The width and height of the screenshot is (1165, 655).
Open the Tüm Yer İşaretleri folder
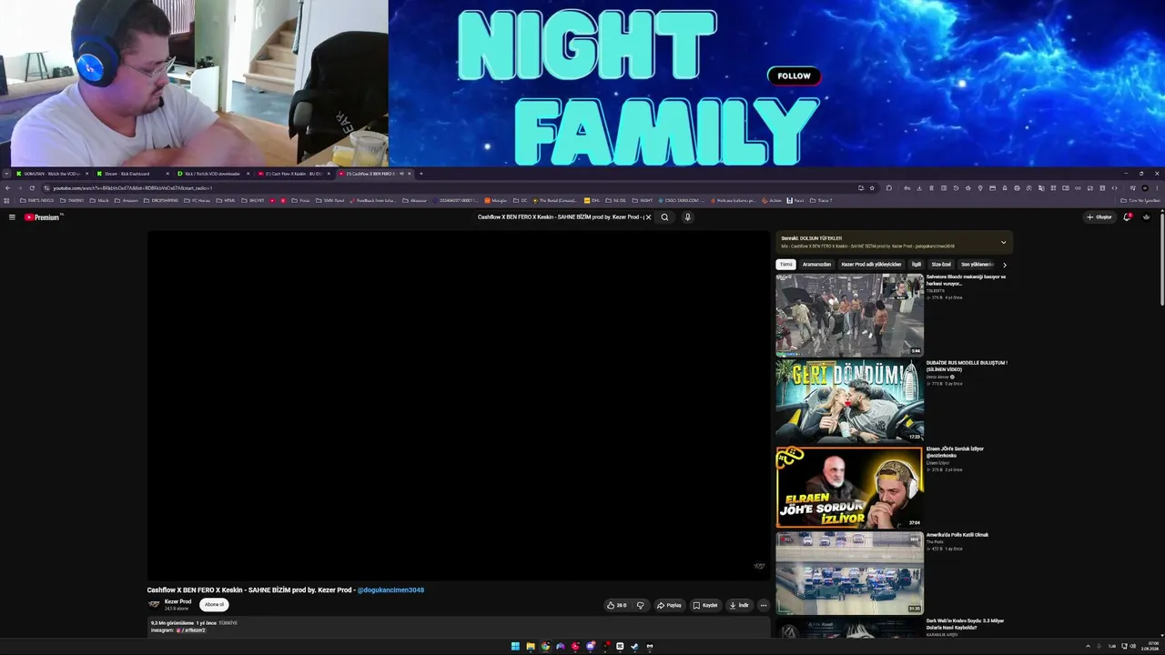click(x=1140, y=200)
